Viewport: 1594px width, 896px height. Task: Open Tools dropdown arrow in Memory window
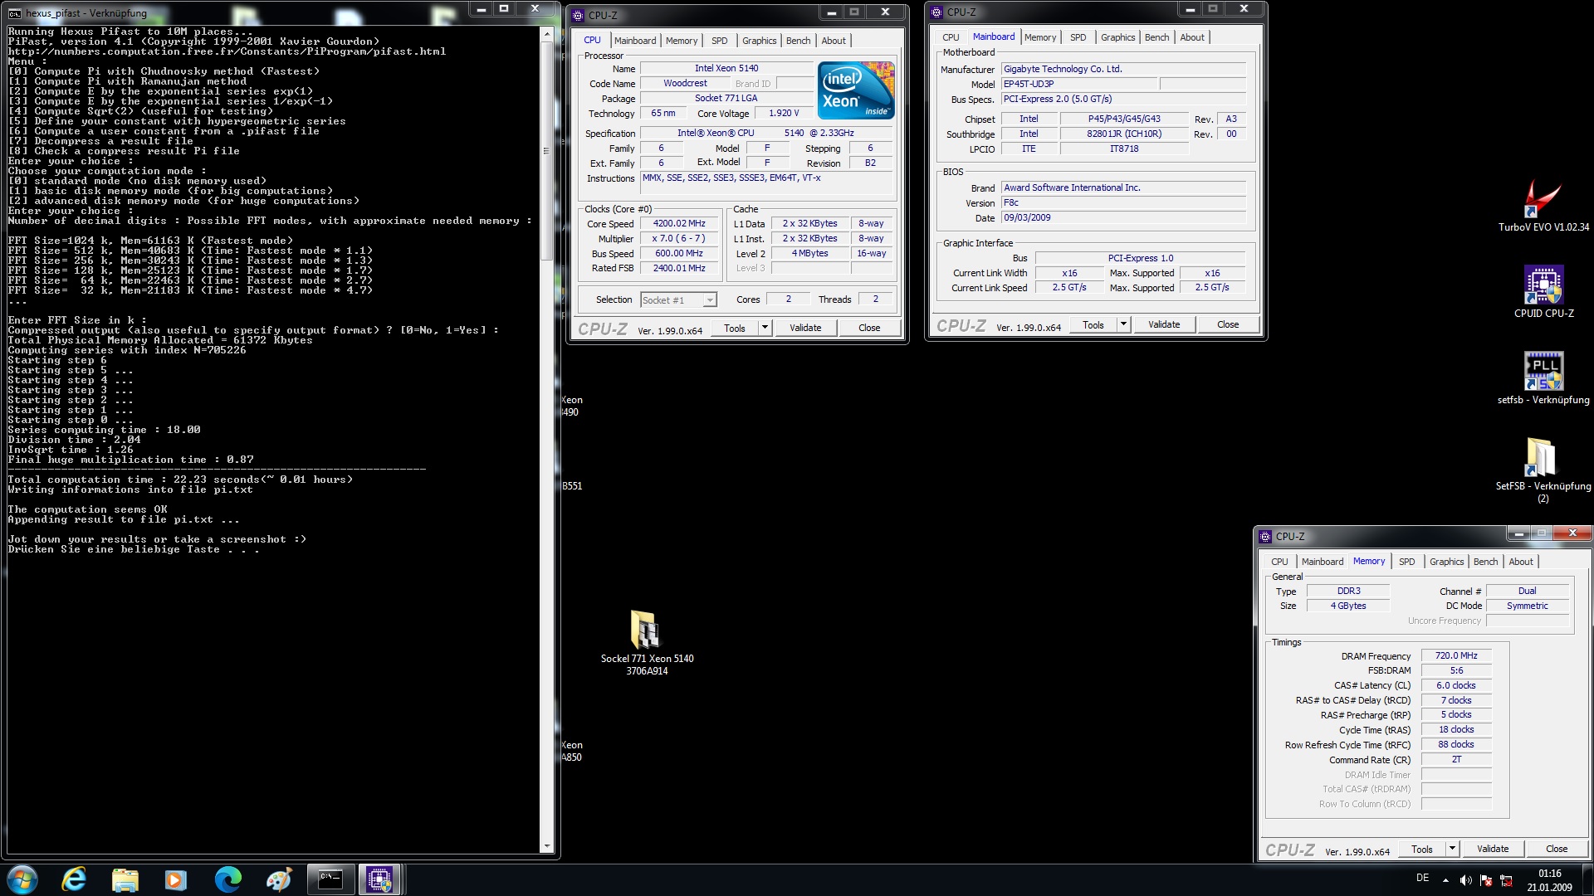tap(1452, 849)
